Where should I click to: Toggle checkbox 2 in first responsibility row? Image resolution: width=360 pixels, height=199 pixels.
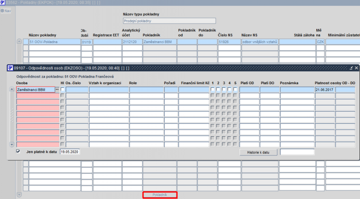click(x=218, y=90)
